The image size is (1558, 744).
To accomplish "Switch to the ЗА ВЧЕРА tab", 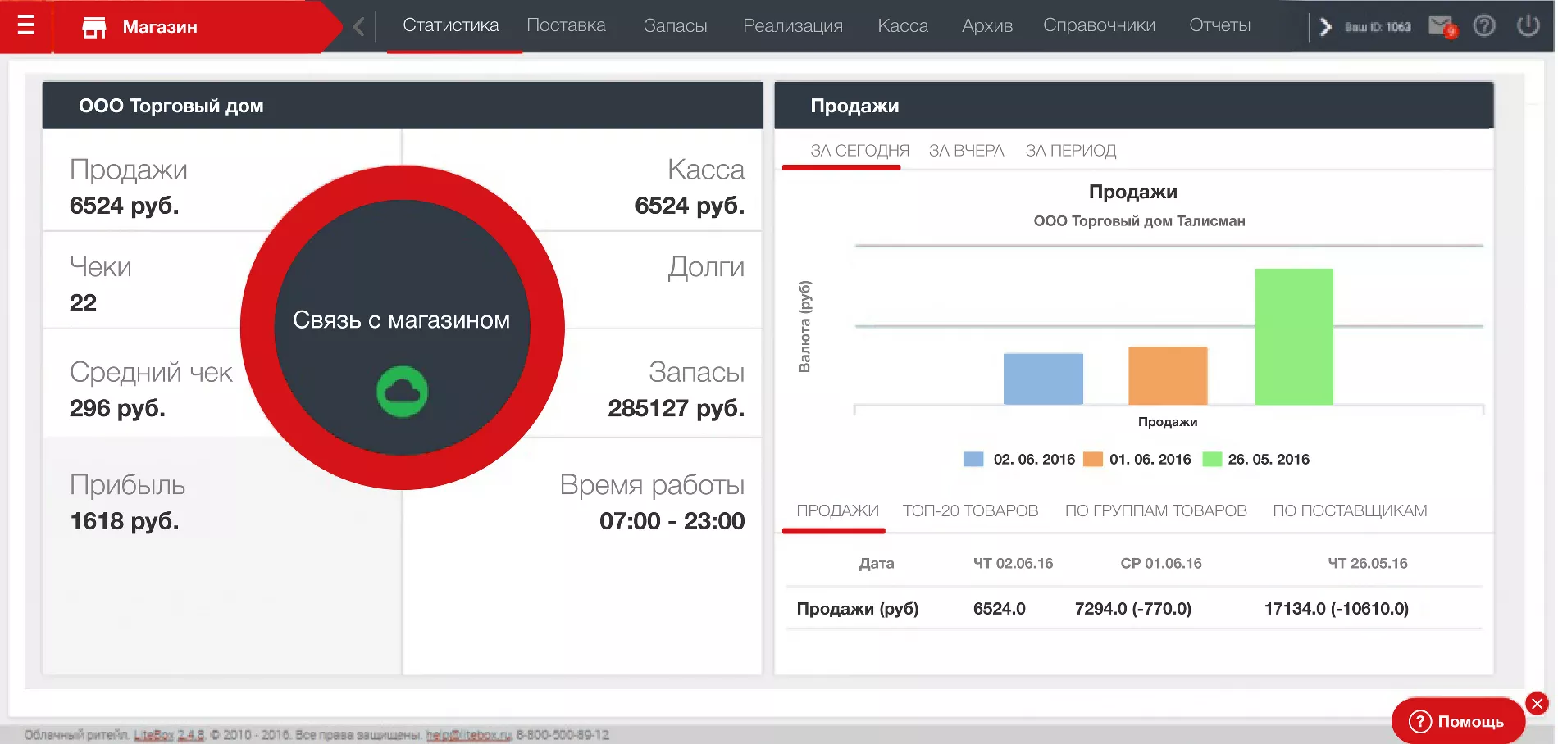I will click(966, 151).
